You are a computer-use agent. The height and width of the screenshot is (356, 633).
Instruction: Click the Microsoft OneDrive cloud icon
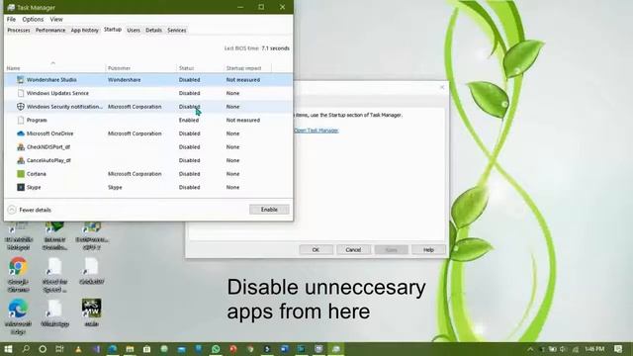21,133
